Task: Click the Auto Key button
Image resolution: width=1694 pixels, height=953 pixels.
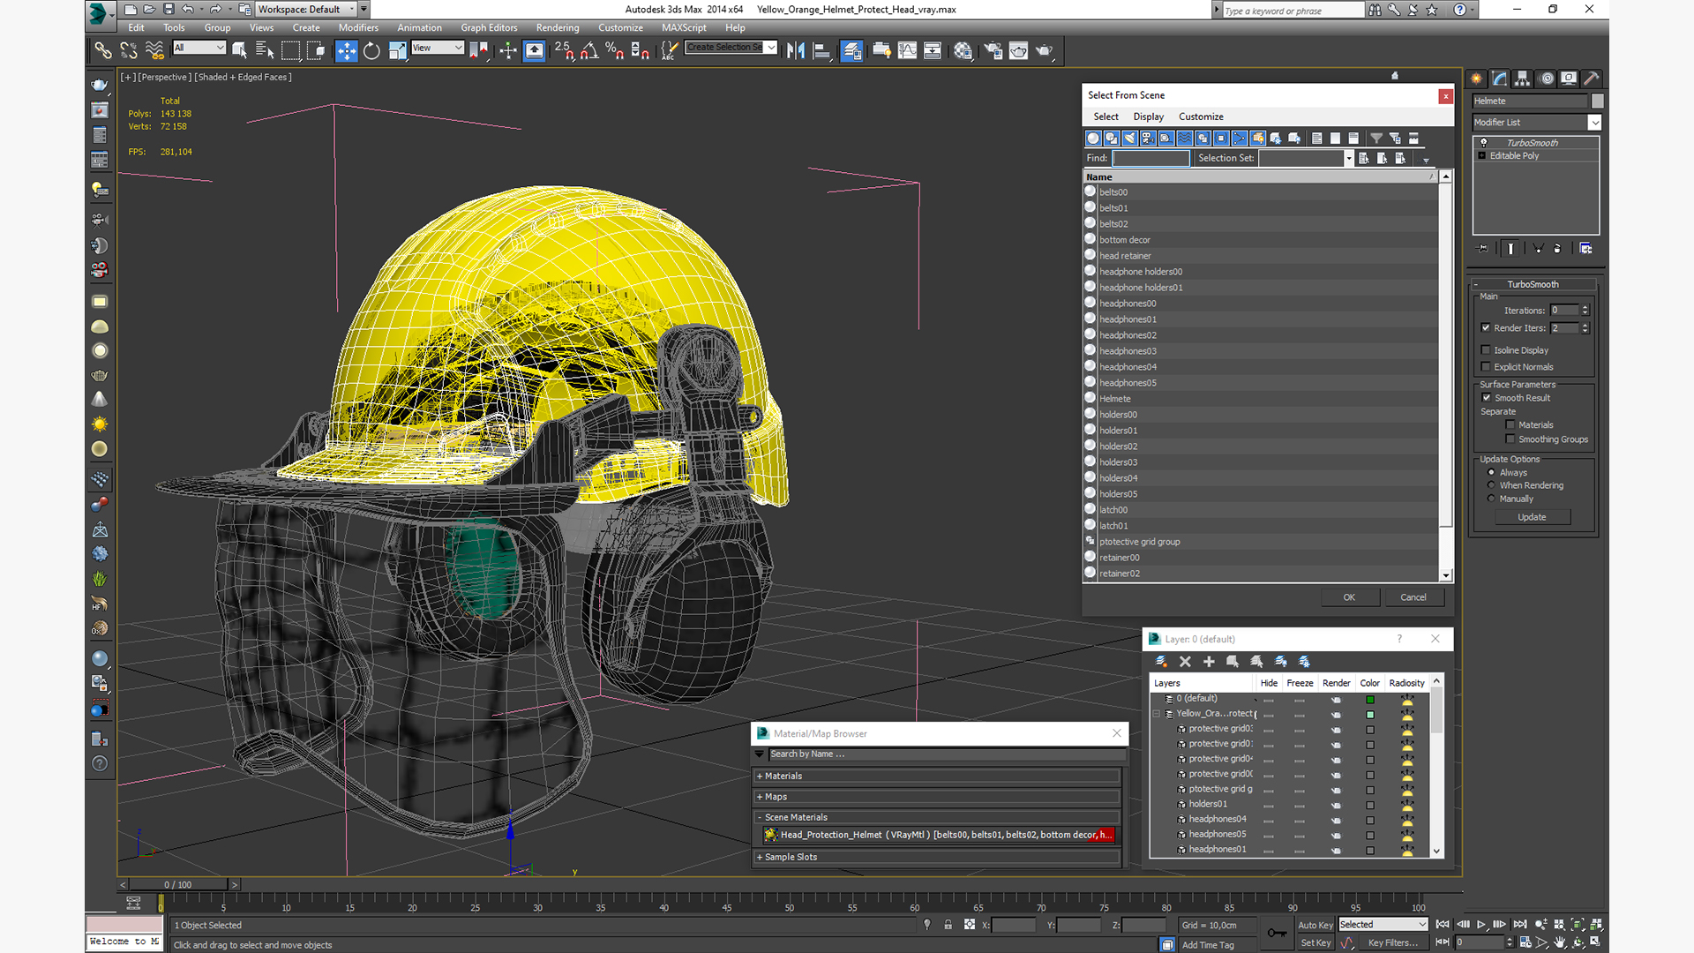Action: [x=1315, y=925]
